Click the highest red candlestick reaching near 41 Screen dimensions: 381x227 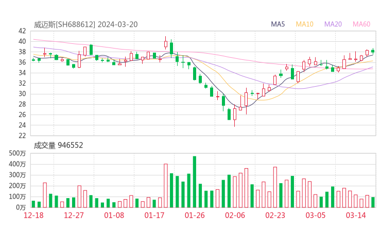tap(166, 44)
